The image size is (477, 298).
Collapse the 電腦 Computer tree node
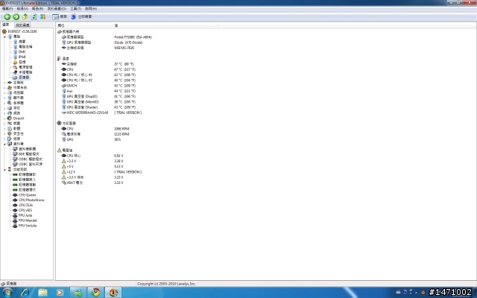tap(4, 37)
